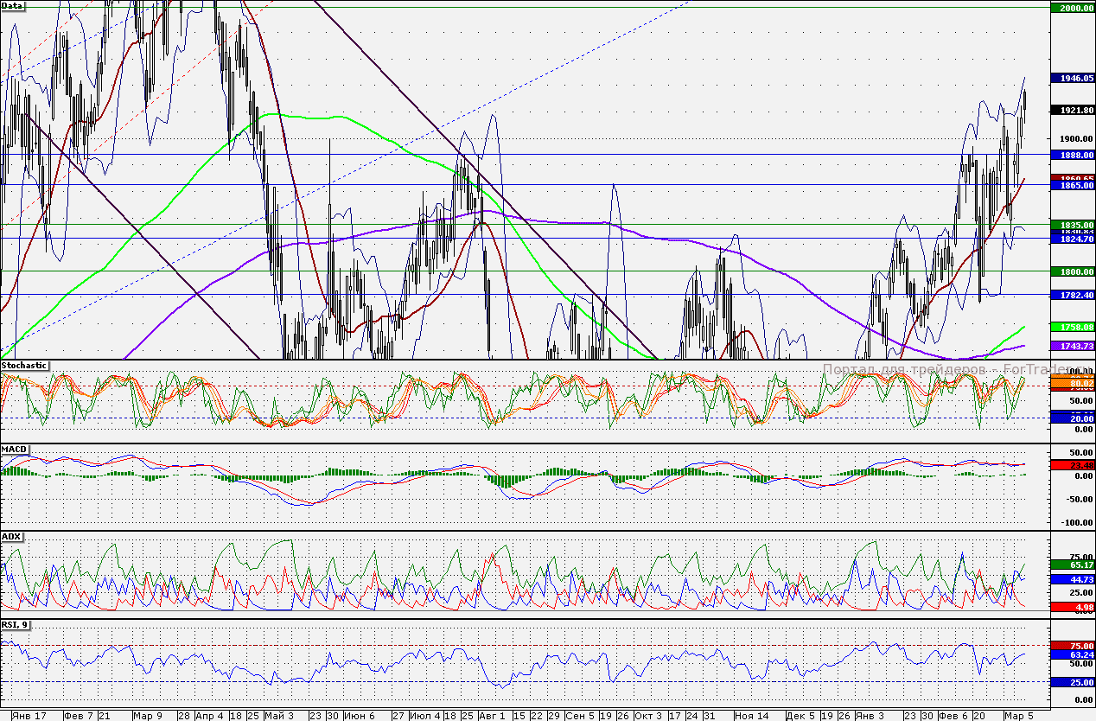Click the 1758.08 moving average tag
The image size is (1096, 721).
coord(1072,327)
